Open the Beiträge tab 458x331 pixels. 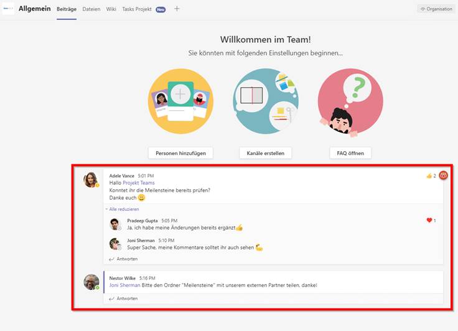(x=67, y=9)
